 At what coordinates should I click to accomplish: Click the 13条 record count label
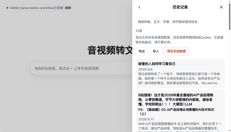pos(139,31)
